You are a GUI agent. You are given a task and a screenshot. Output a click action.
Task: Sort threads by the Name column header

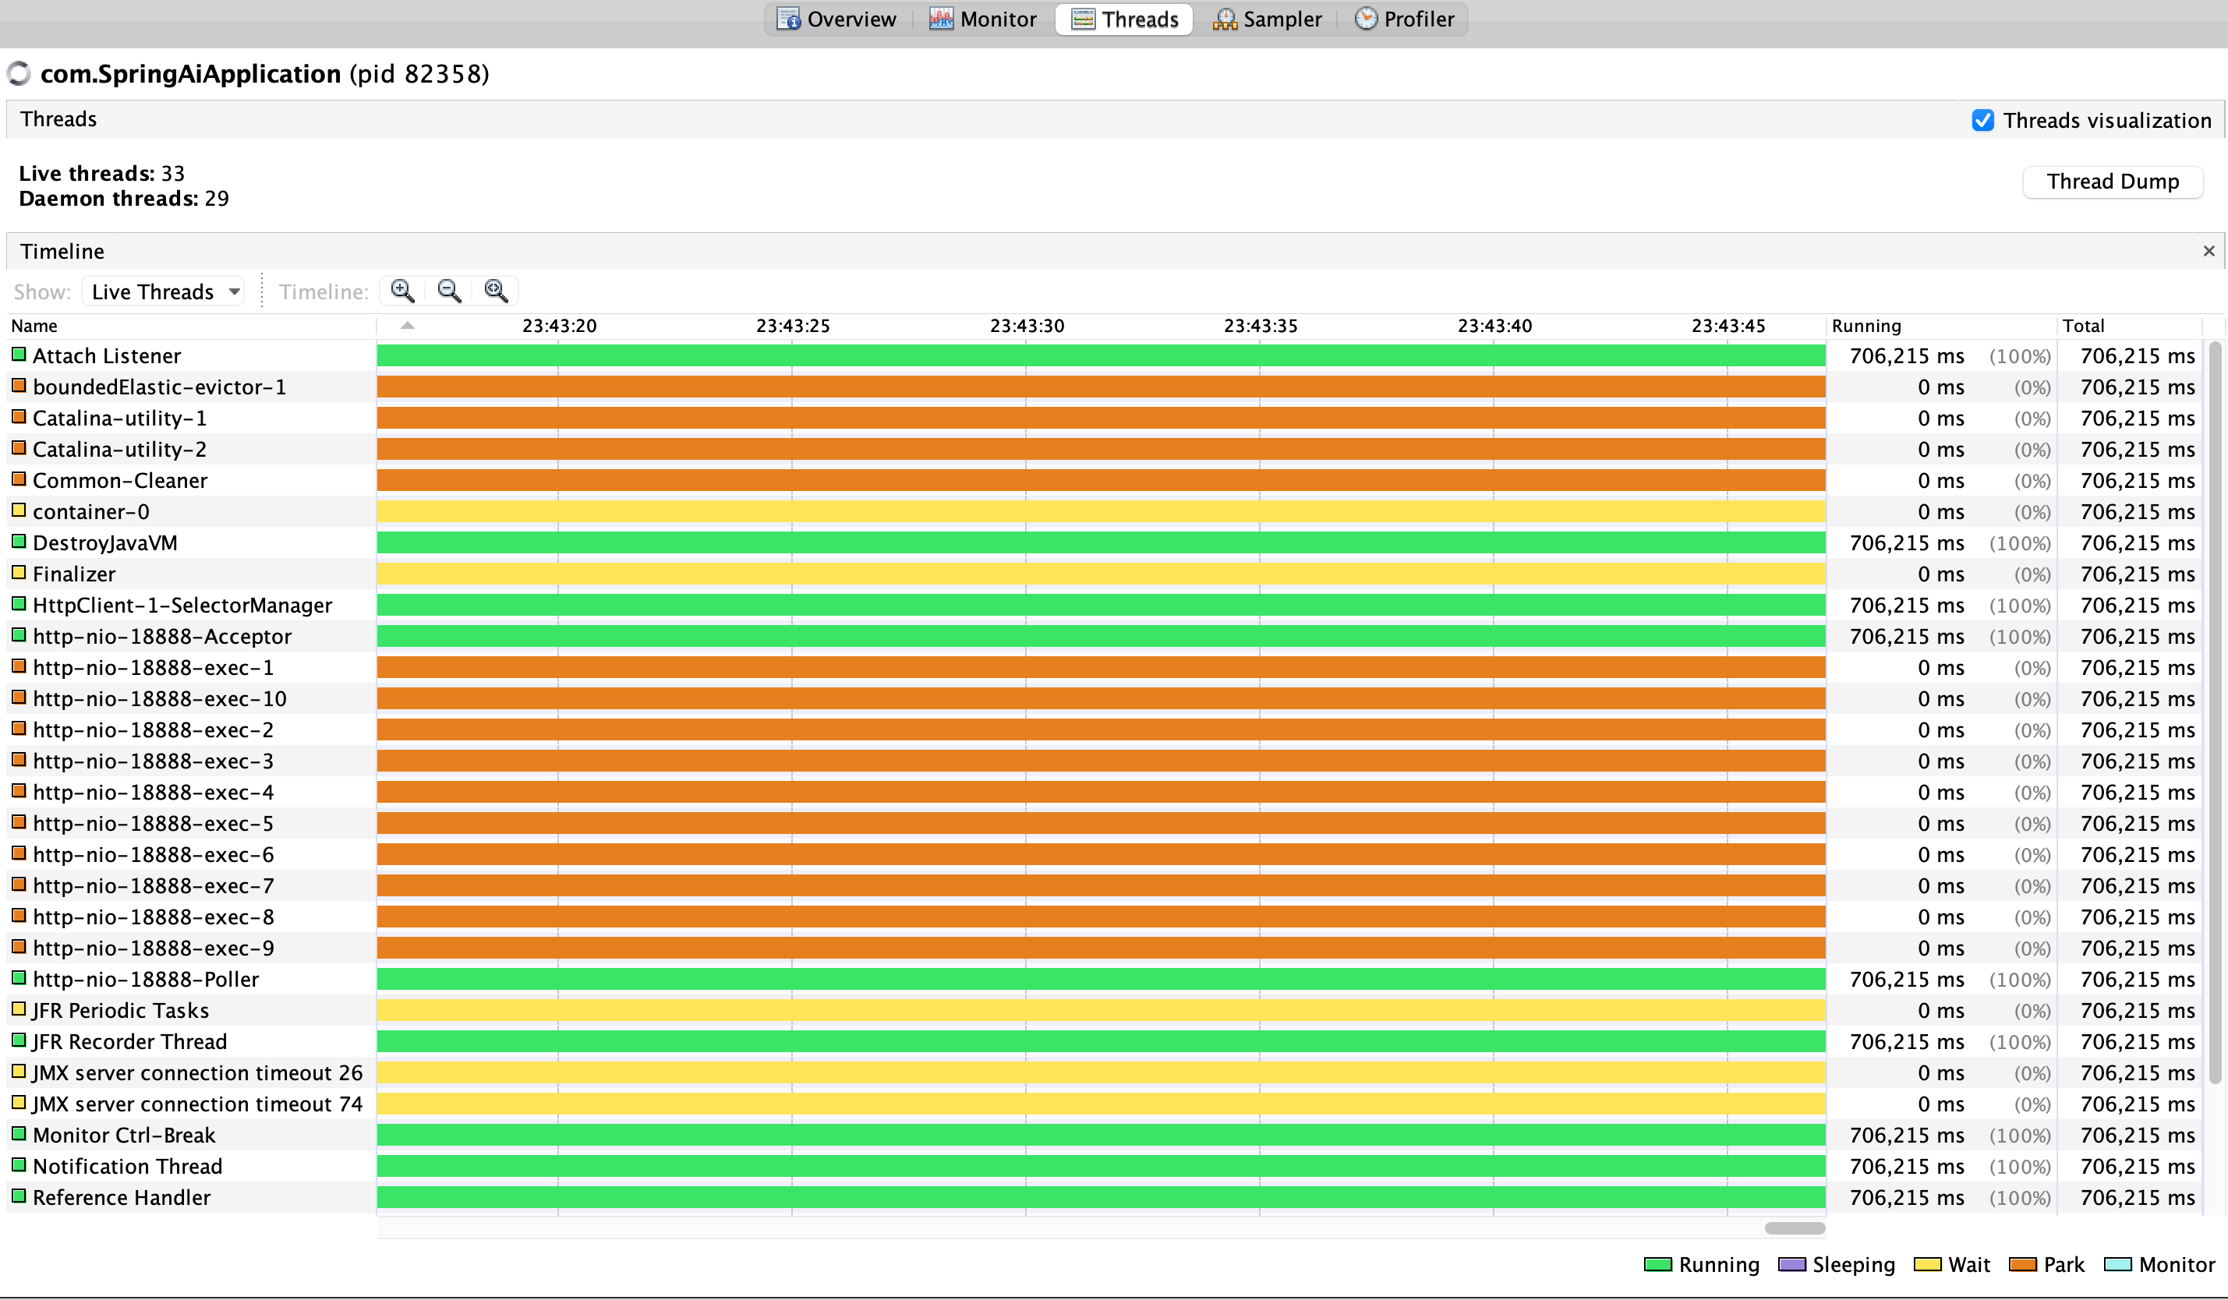coord(35,325)
